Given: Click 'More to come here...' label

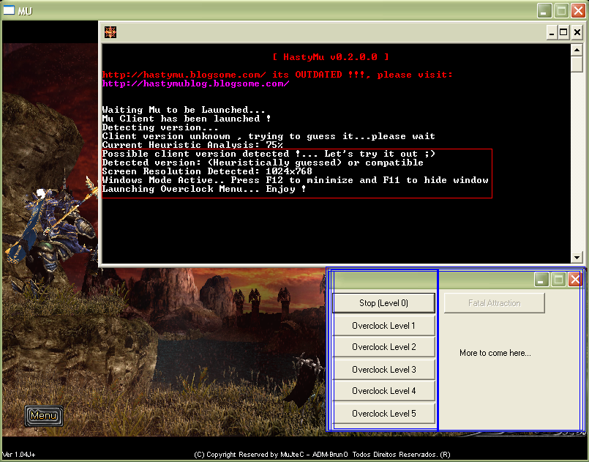Looking at the screenshot, I should (495, 353).
